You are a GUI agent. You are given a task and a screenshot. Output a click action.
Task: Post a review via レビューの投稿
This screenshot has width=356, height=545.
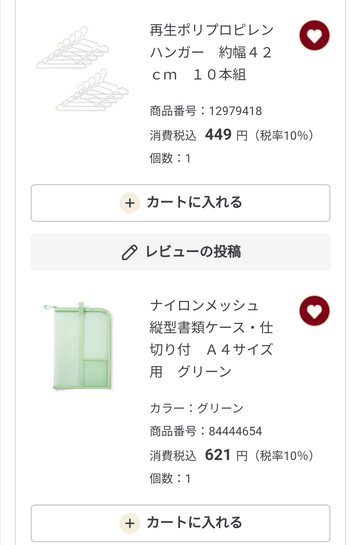tap(180, 252)
